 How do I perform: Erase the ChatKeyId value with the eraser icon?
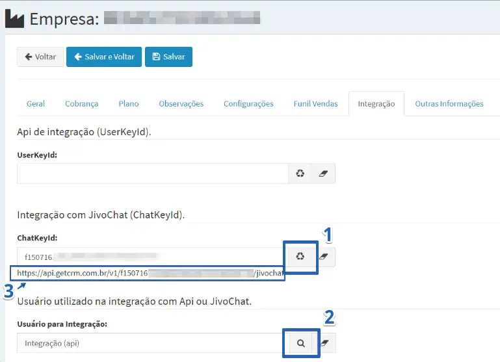point(324,257)
